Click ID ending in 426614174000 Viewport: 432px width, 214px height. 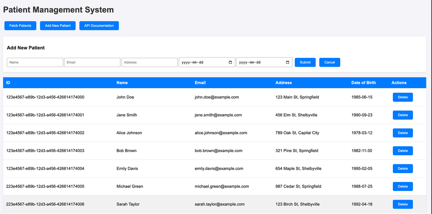coord(45,97)
